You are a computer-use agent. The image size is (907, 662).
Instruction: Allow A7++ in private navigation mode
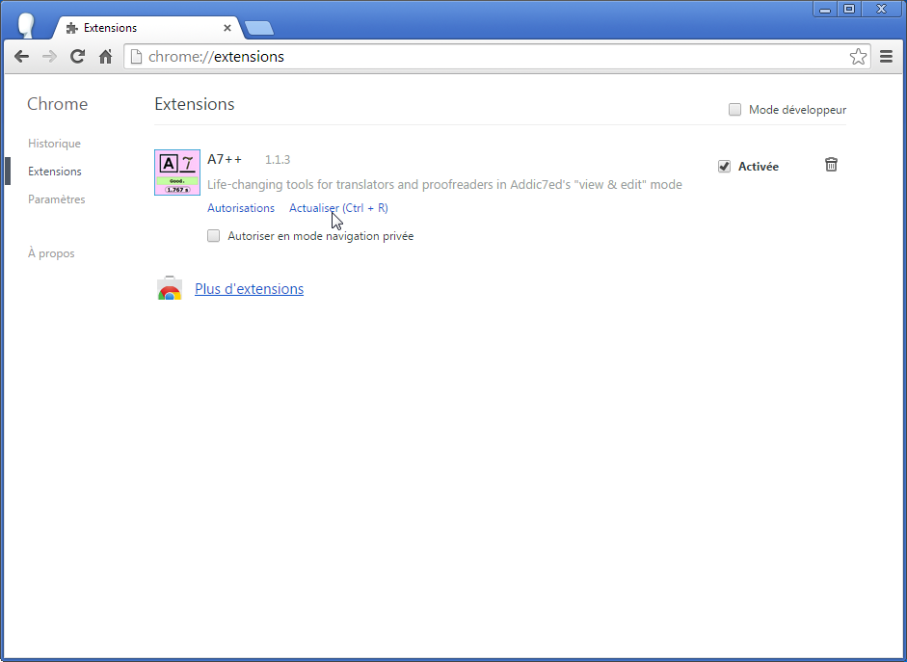coord(214,236)
